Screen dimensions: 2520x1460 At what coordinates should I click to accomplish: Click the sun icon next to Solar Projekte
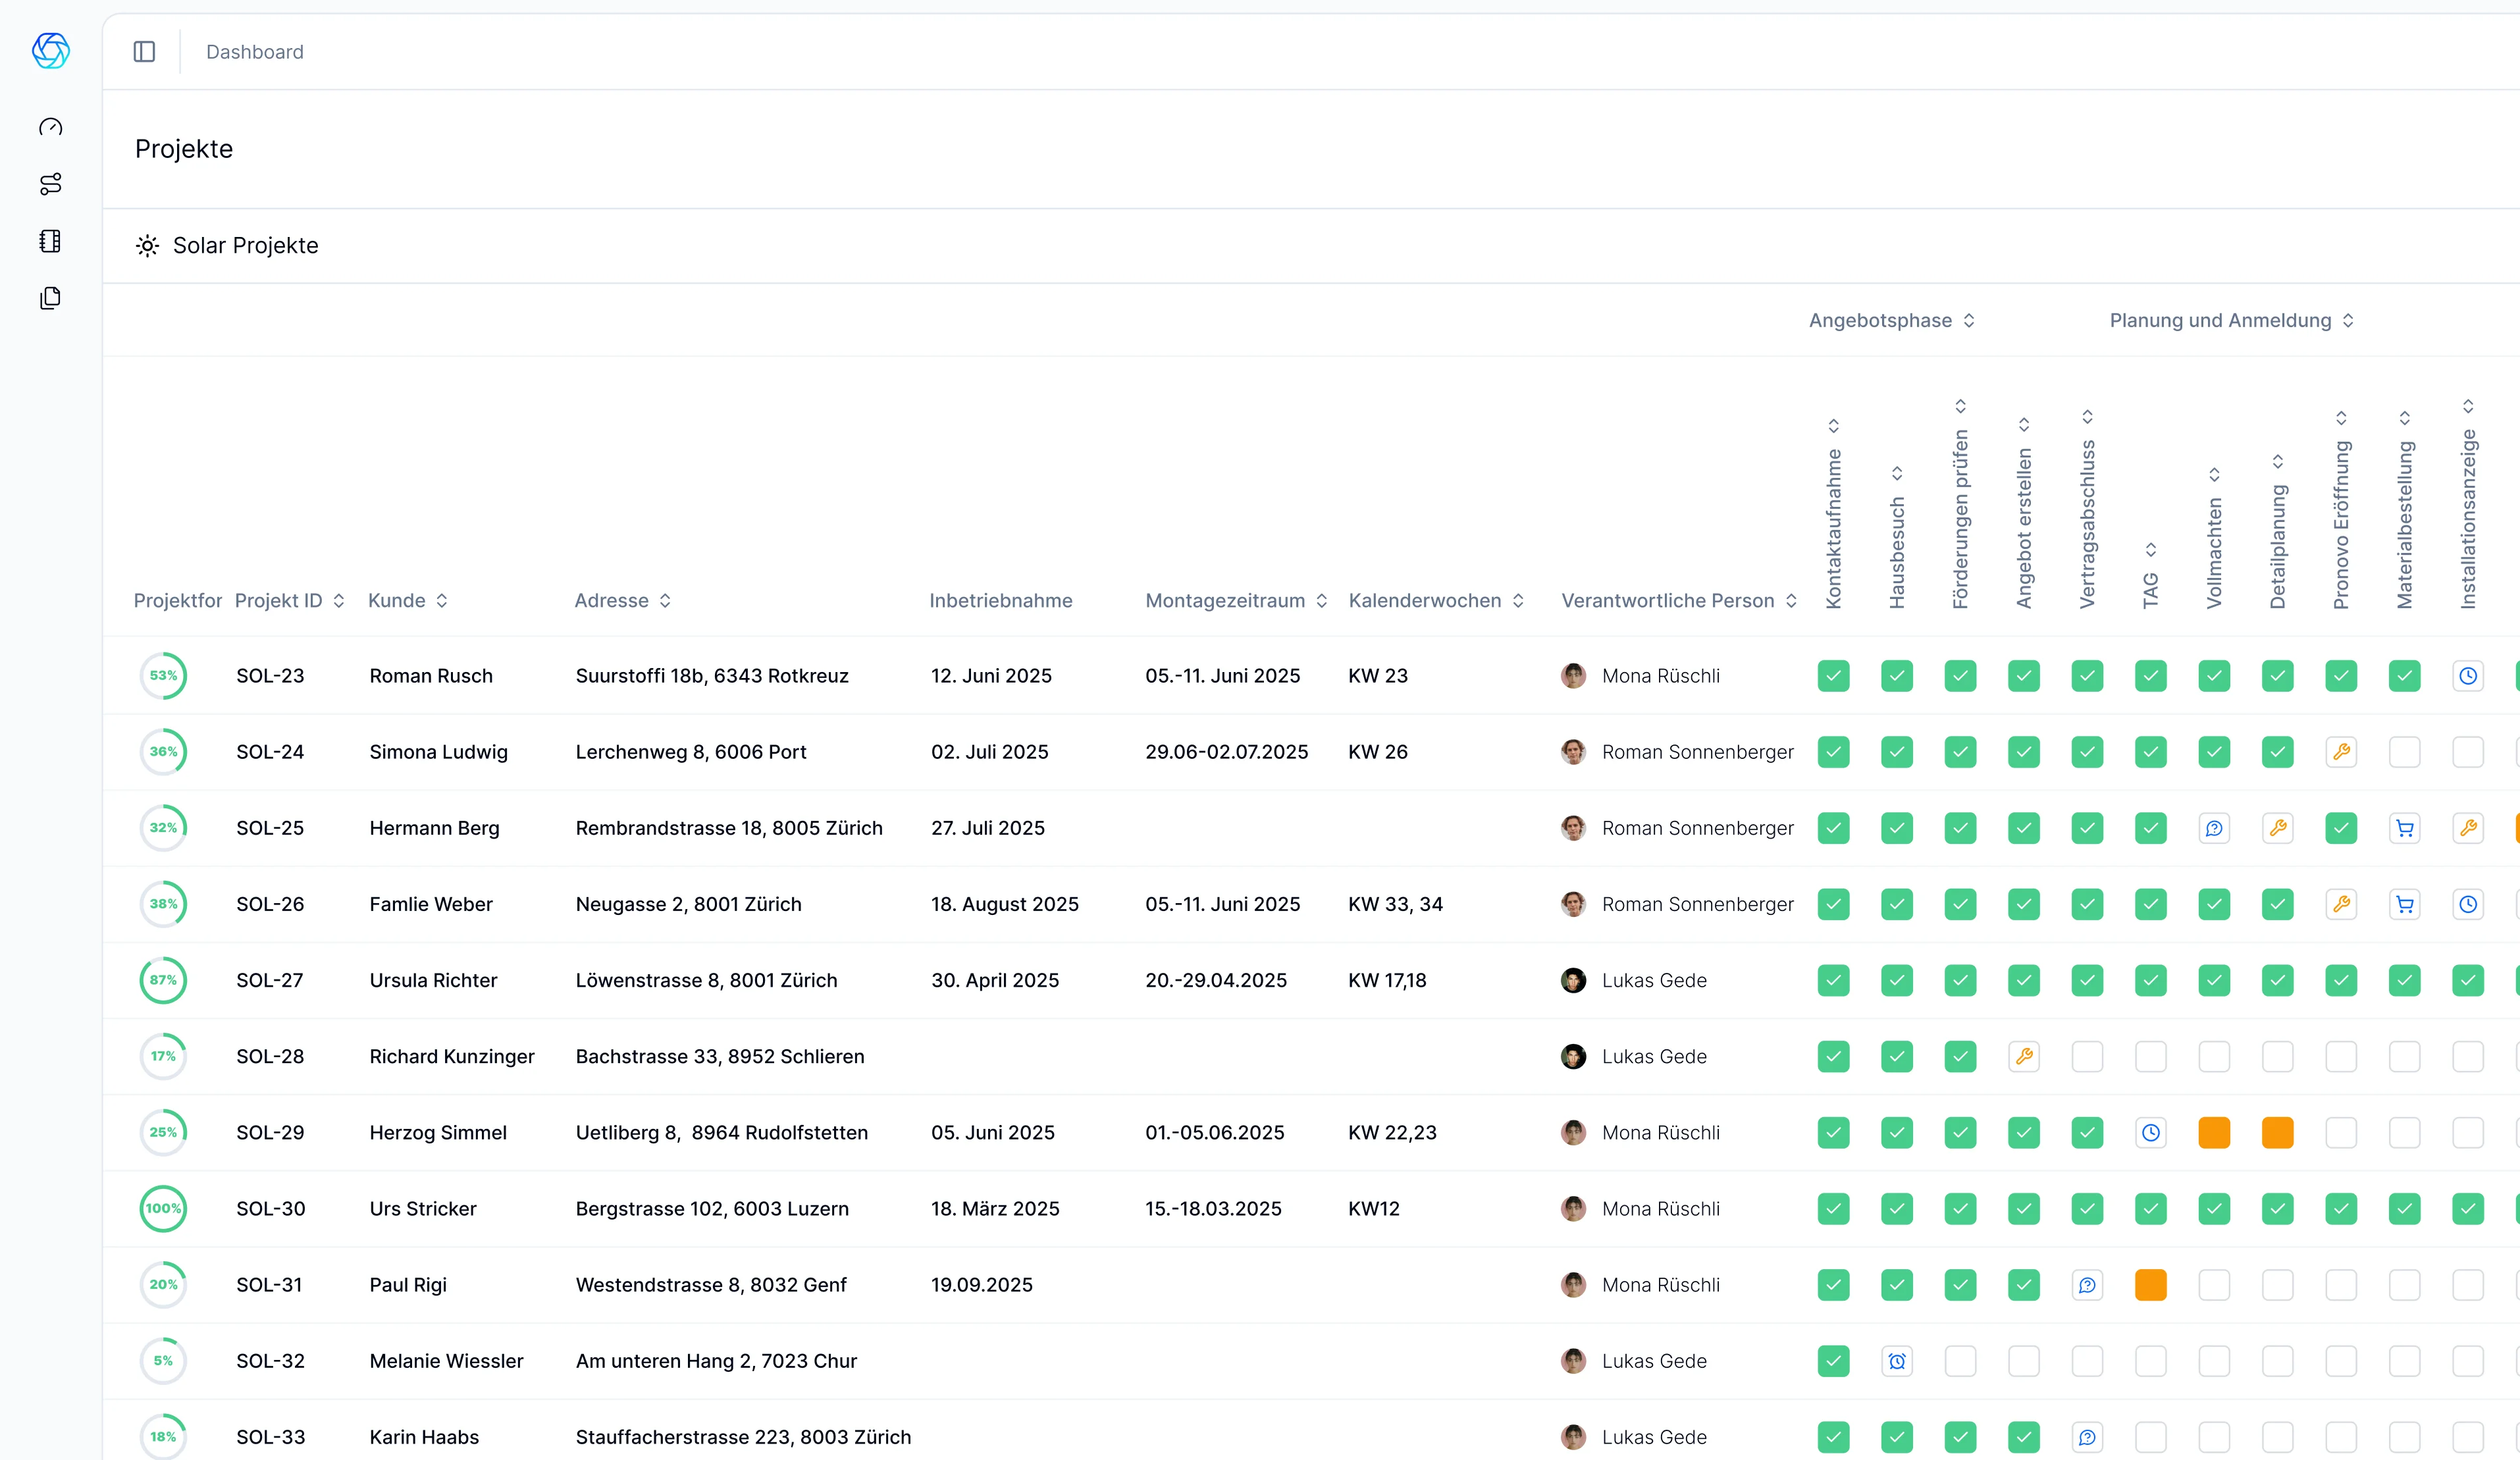(x=147, y=245)
